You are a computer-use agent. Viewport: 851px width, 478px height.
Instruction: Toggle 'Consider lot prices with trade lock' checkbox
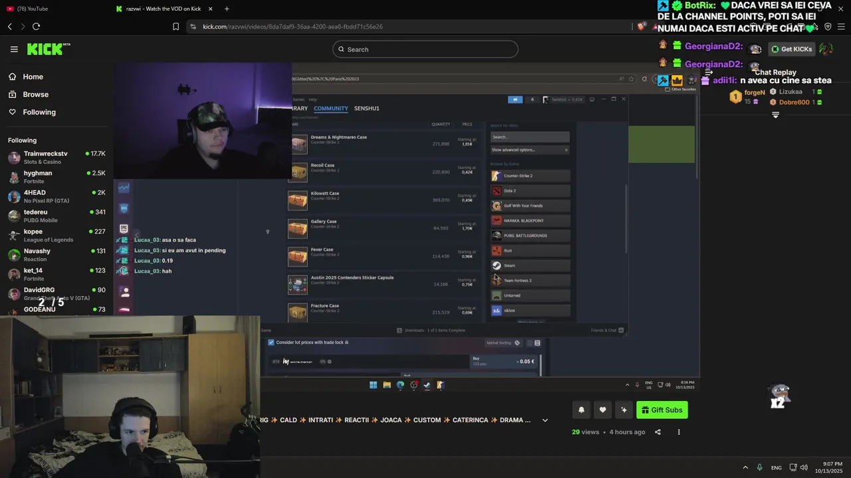[271, 343]
